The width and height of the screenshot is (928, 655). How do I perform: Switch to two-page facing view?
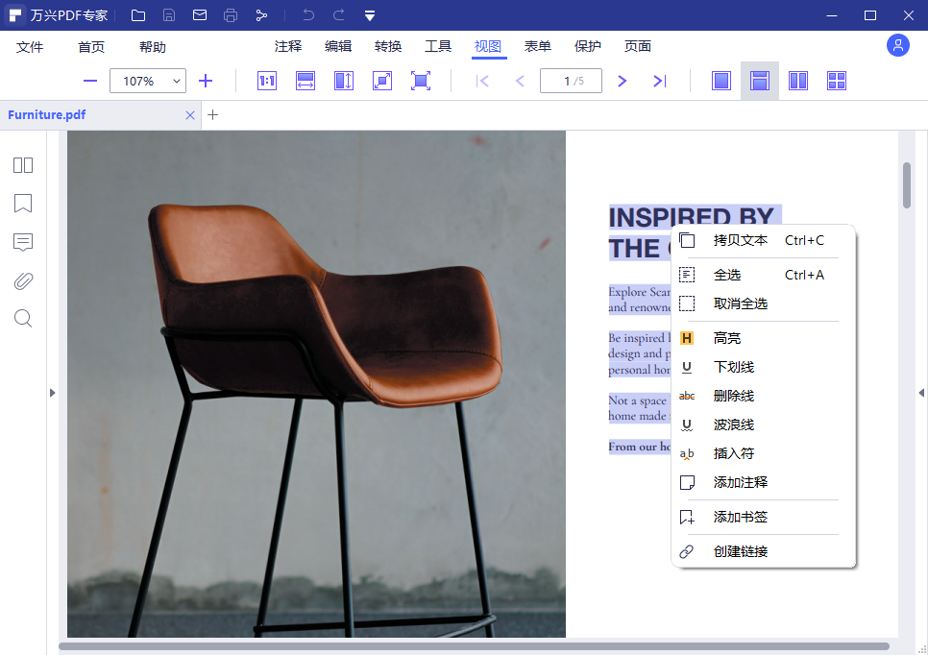pos(798,81)
